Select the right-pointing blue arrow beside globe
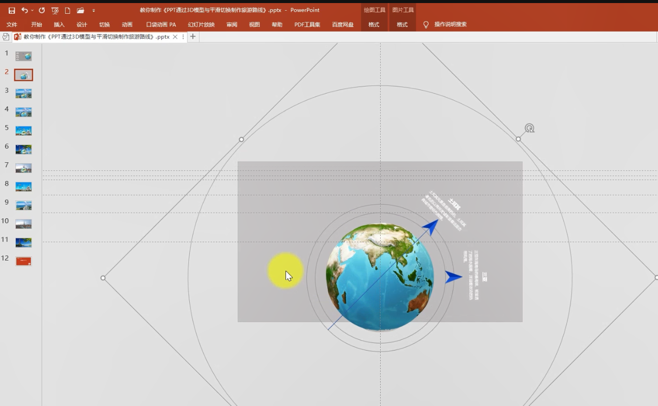The width and height of the screenshot is (658, 406). pyautogui.click(x=453, y=277)
